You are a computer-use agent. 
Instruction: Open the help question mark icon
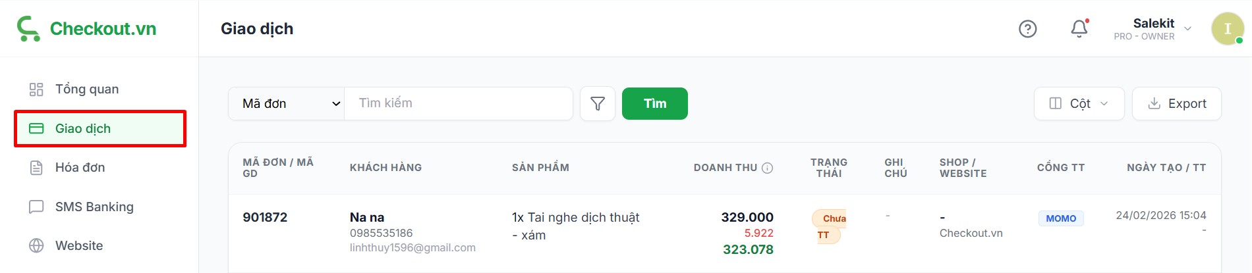point(1027,29)
